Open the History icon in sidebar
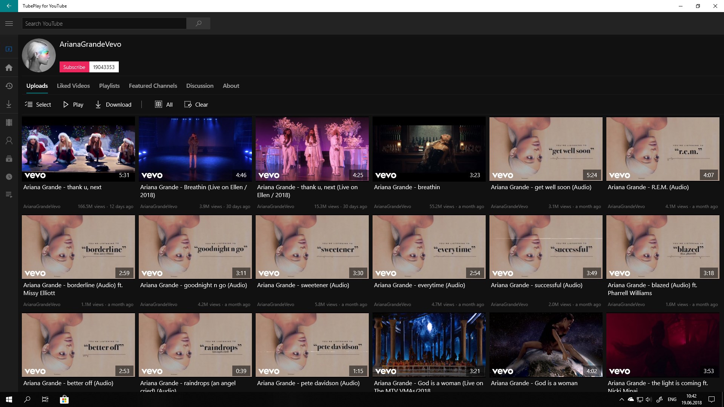 [x=9, y=86]
